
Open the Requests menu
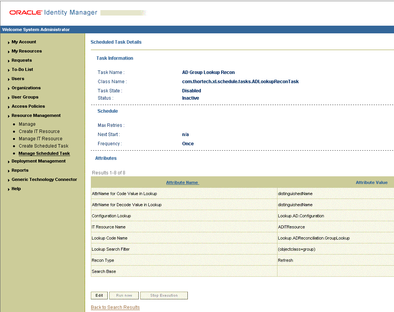click(x=21, y=60)
